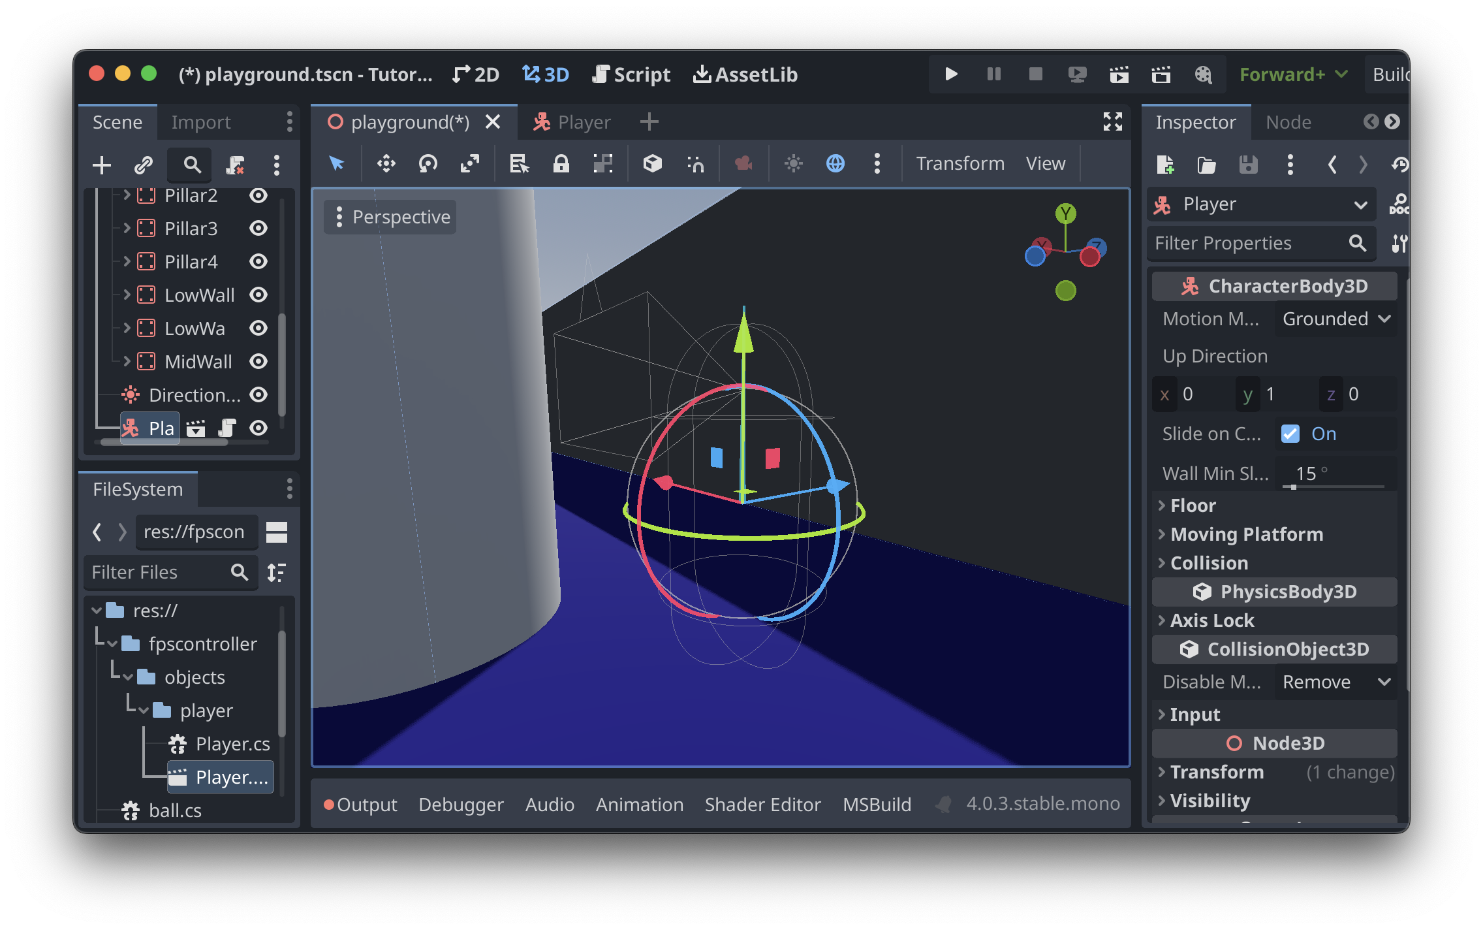Select the Rotate mode tool
Viewport: 1483px width, 930px height.
(x=428, y=163)
